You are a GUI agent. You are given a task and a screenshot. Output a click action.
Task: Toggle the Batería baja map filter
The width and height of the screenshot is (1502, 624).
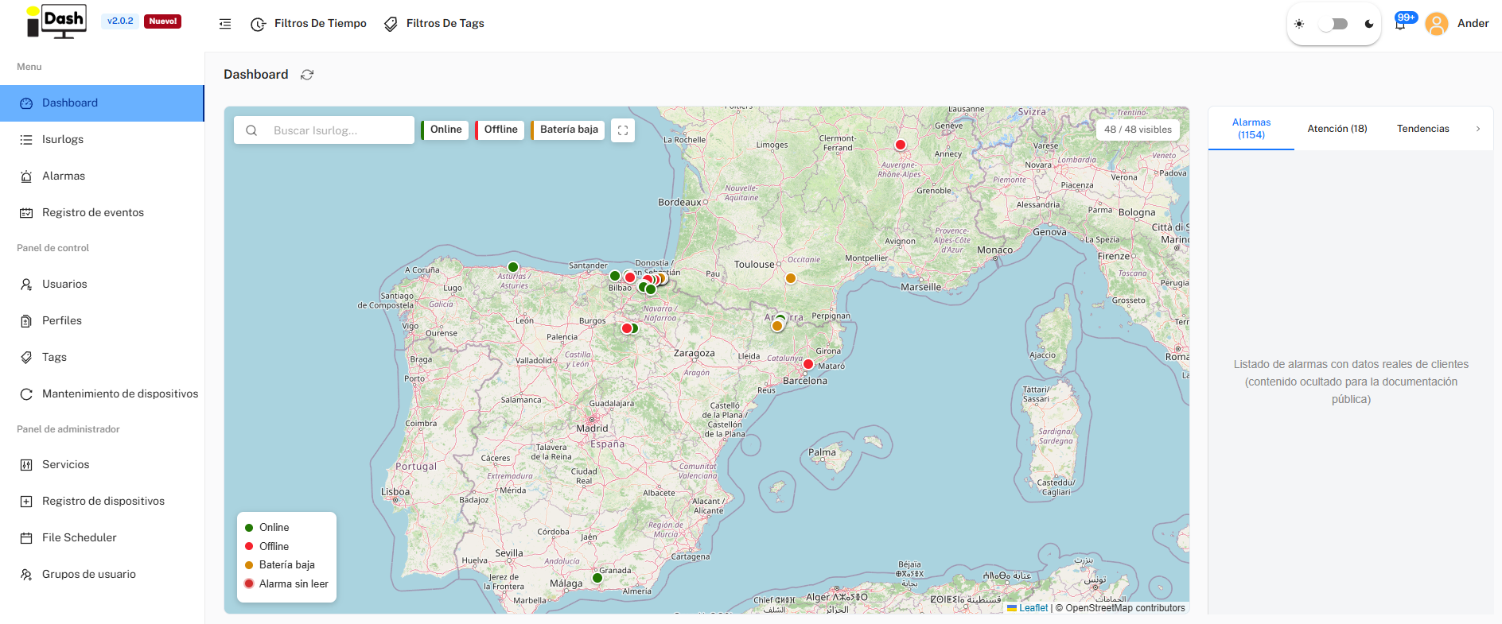pos(568,130)
